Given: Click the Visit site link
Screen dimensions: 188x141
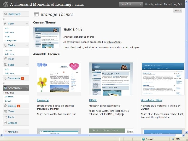Looking at the screenshot, I should tap(79, 5).
